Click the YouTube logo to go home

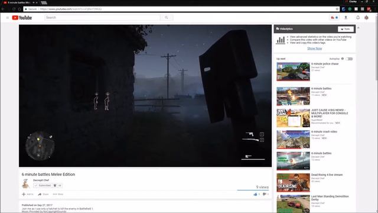tap(22, 18)
